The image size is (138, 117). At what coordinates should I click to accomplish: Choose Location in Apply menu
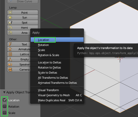coord(57,40)
